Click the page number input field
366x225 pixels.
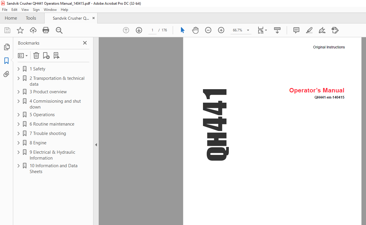pyautogui.click(x=152, y=30)
